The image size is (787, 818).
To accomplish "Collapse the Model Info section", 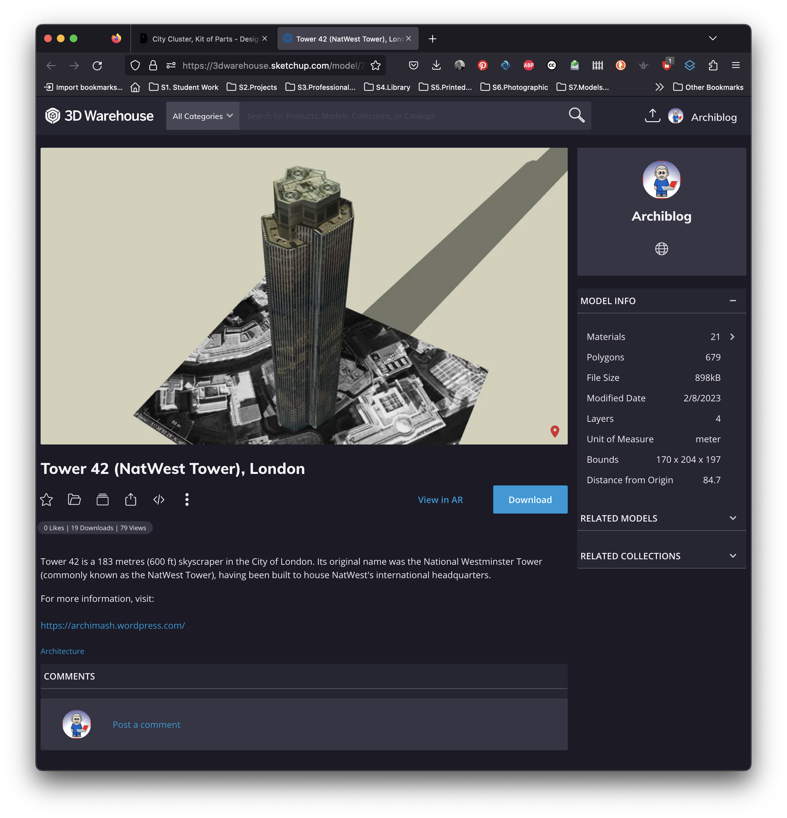I will [733, 301].
